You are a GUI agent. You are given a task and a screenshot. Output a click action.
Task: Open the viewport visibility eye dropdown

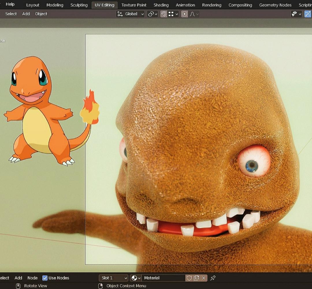coord(296,14)
